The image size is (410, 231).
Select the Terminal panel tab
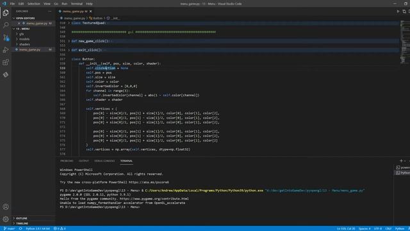pyautogui.click(x=126, y=161)
